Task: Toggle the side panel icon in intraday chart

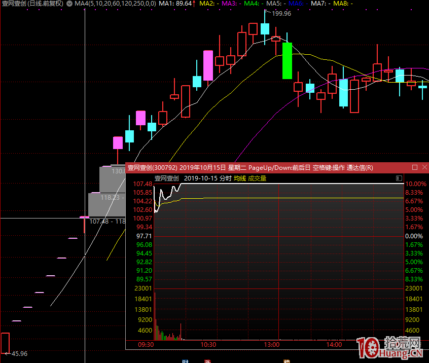Action: (399, 178)
